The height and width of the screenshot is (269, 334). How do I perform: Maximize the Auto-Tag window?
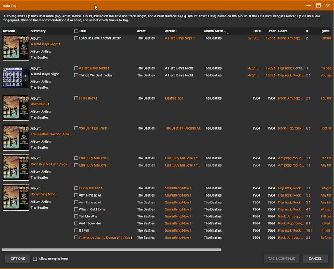[318, 6]
